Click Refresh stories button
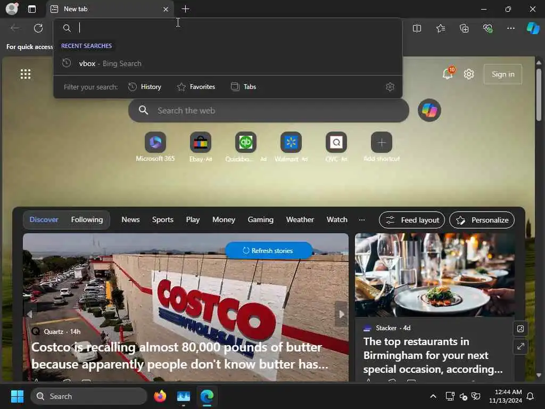Screen dimensions: 545x409 click(269, 250)
